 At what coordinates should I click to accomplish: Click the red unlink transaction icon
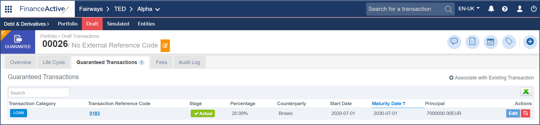pyautogui.click(x=525, y=113)
